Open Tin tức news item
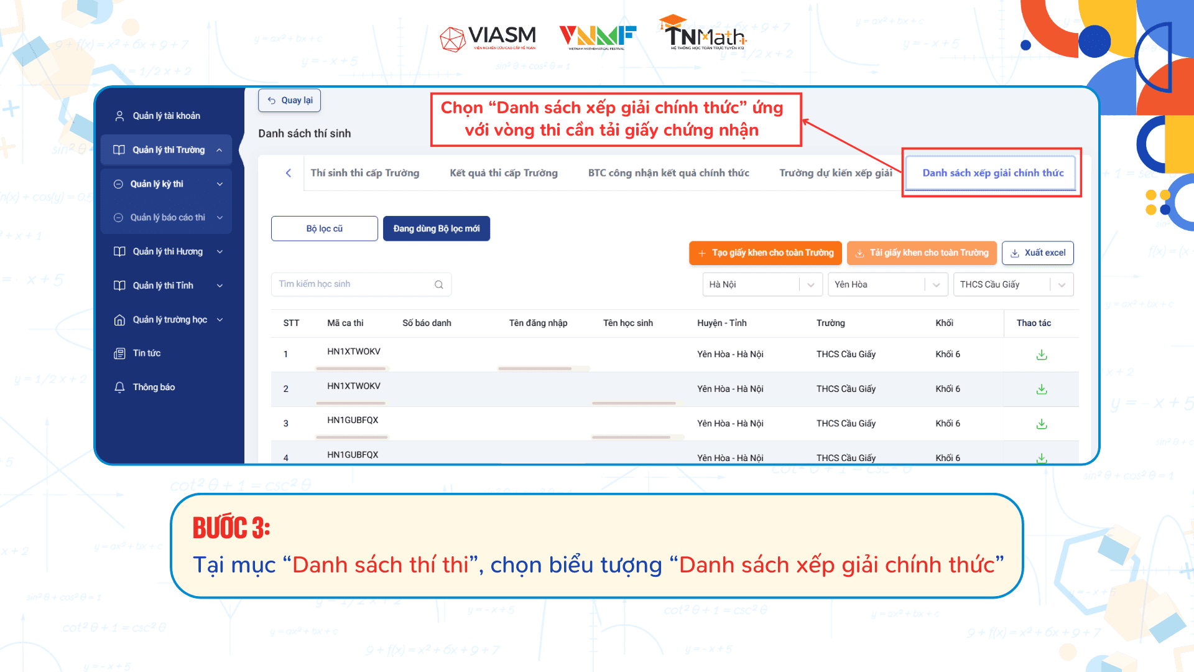The image size is (1194, 672). click(x=146, y=353)
